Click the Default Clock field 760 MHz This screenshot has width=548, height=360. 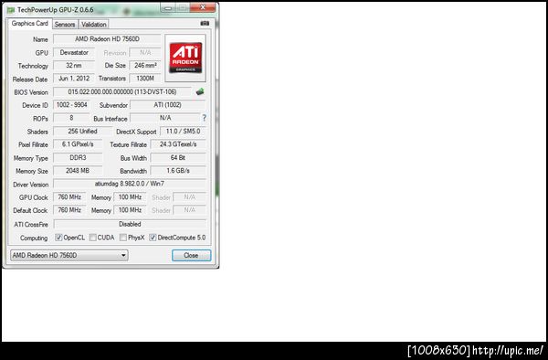[x=69, y=210]
